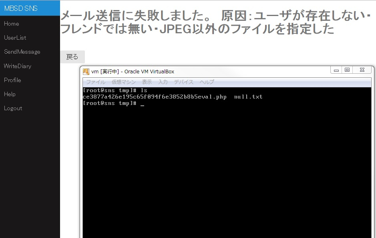Click the MBSD.SNS site header
376x238 pixels.
coord(21,8)
